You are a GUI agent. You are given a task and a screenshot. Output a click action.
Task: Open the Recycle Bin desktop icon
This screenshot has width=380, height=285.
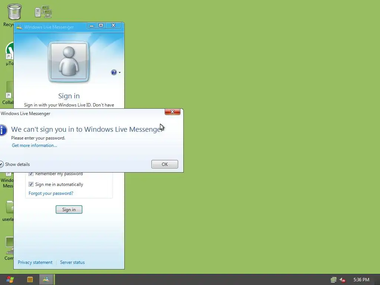14,12
